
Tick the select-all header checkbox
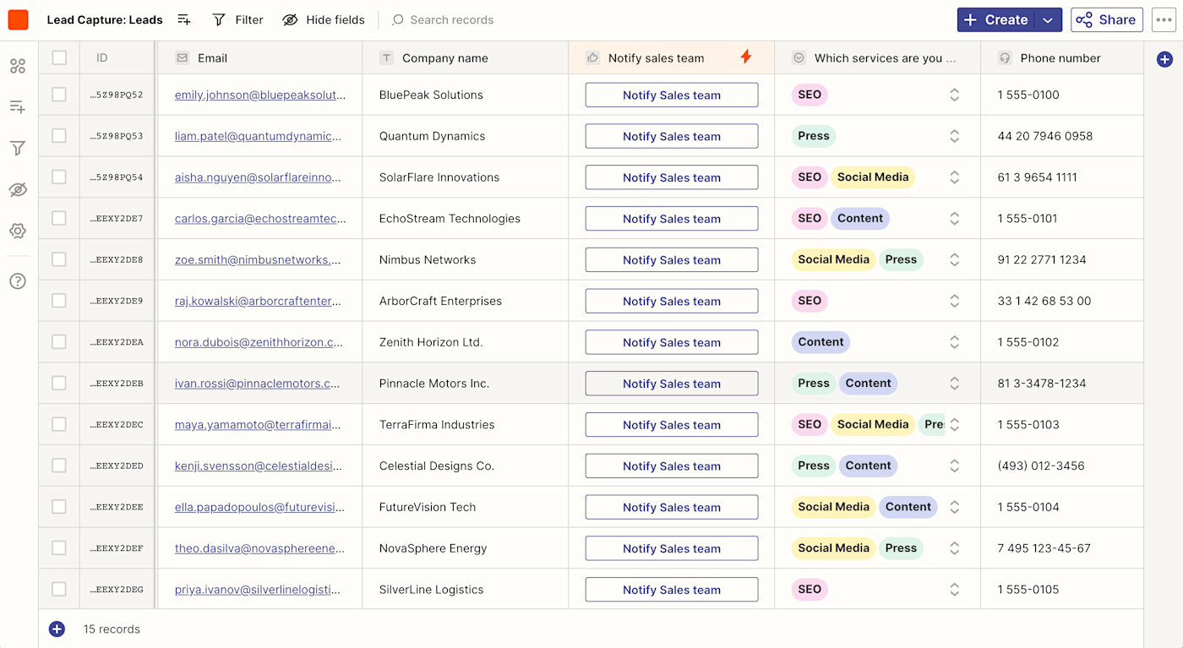coord(59,57)
